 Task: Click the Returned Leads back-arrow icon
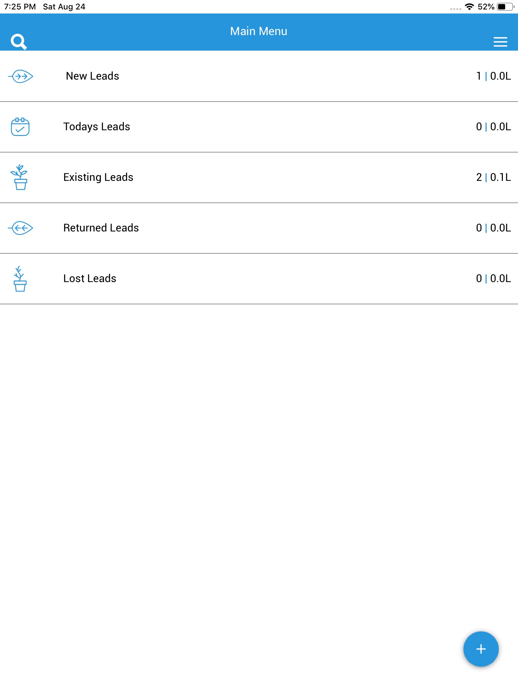[21, 228]
